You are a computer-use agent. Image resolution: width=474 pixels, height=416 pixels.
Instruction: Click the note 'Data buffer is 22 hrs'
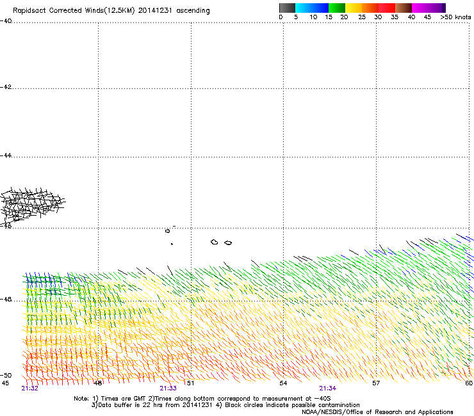[131, 405]
